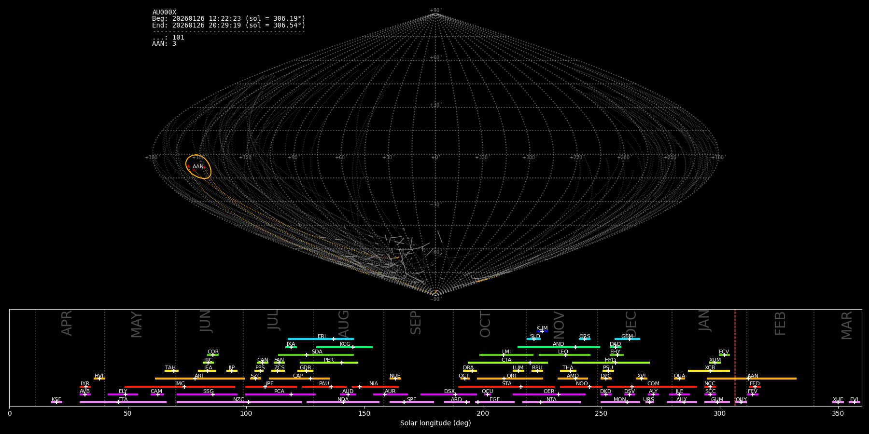This screenshot has height=434, width=869.
Task: Click the FED shower label
Action: [755, 384]
